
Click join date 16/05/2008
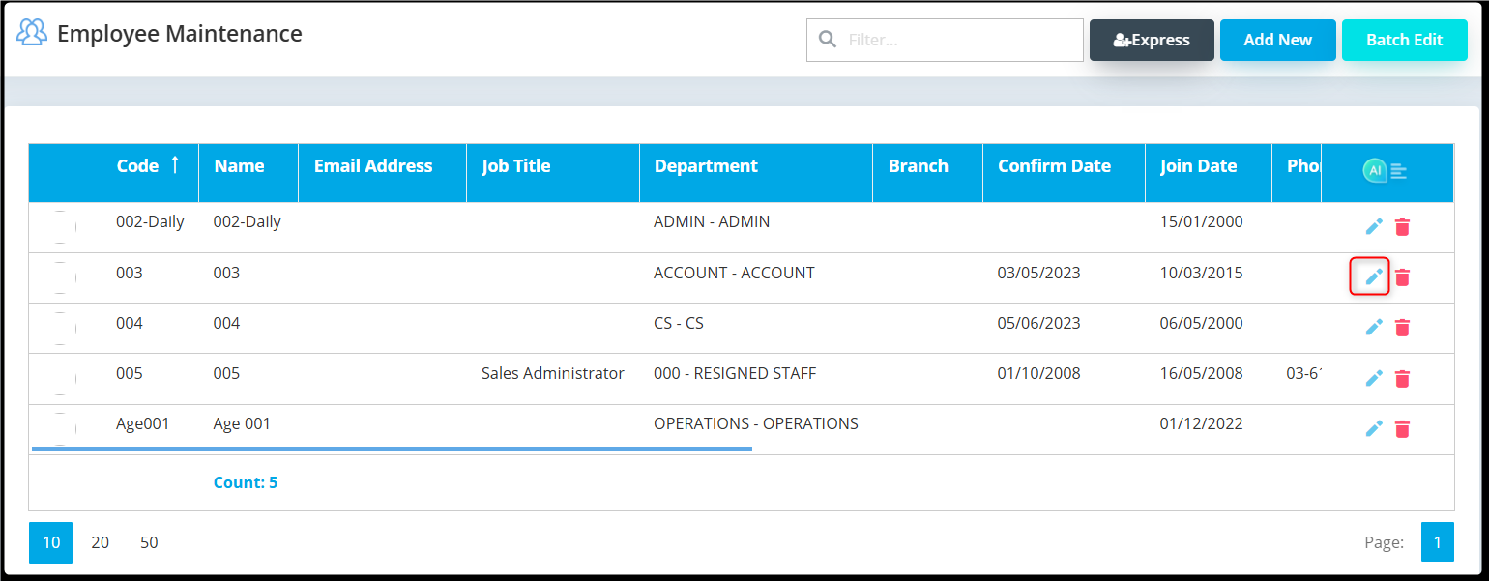1202,373
